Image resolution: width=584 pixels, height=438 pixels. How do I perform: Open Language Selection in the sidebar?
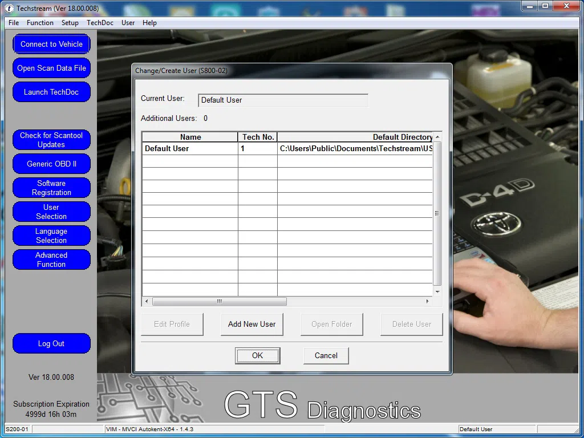click(51, 236)
